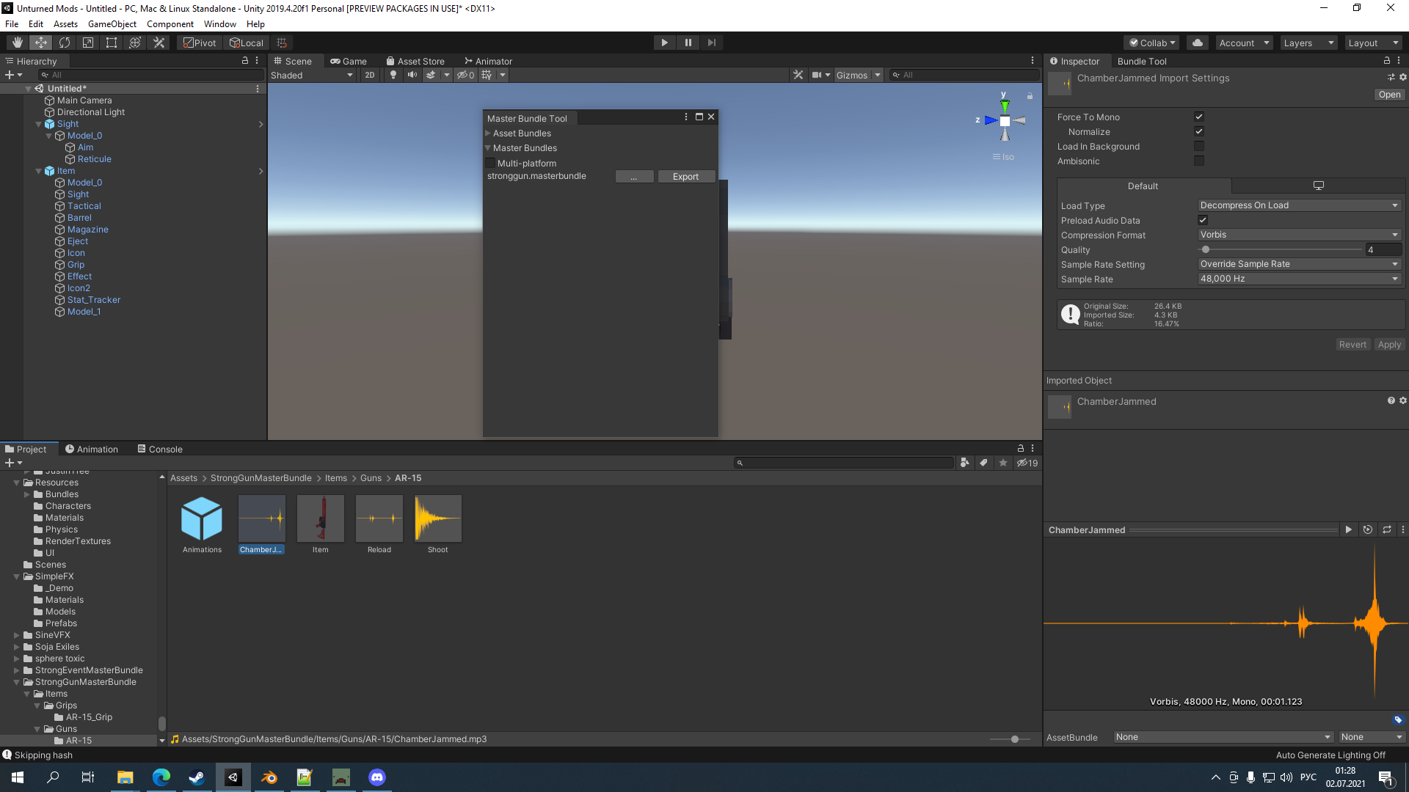Select the Hand pan tool
The width and height of the screenshot is (1409, 792).
(16, 42)
